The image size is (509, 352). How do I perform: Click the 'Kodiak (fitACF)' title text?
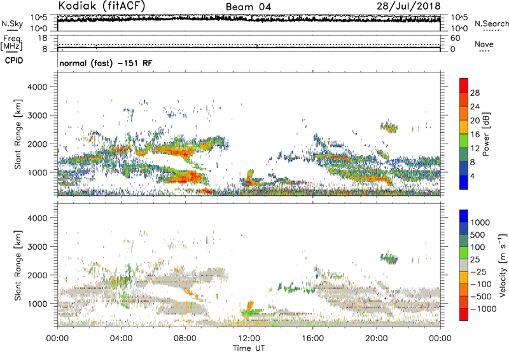[102, 6]
